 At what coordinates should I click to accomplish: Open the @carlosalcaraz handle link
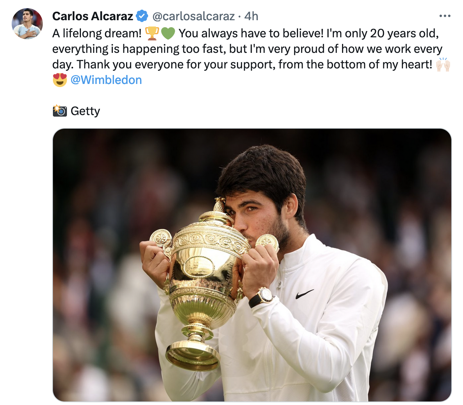(x=193, y=16)
